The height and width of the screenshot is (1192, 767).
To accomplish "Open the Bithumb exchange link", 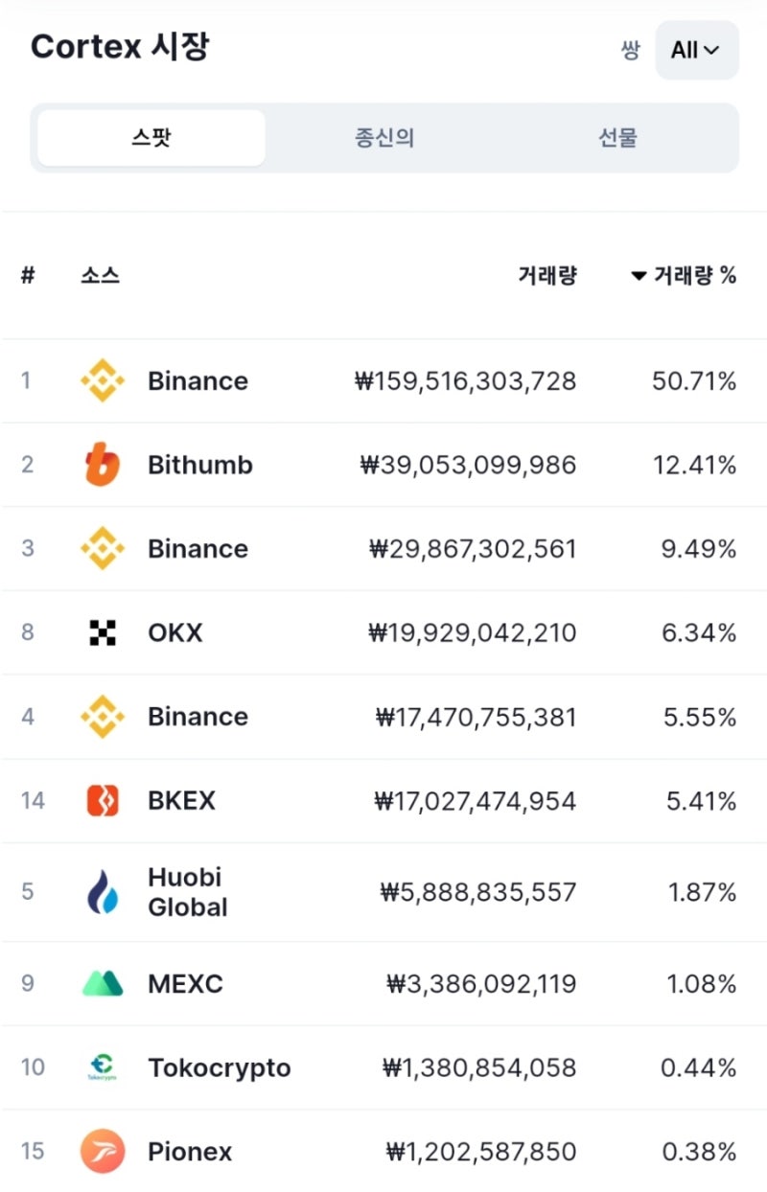I will pos(200,465).
